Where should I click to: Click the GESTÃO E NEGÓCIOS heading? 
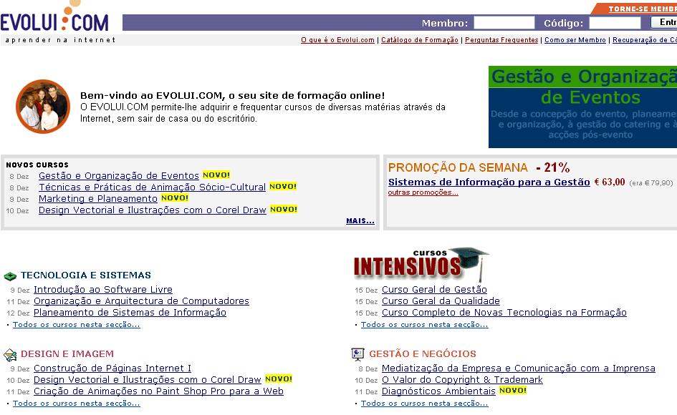pyautogui.click(x=423, y=354)
